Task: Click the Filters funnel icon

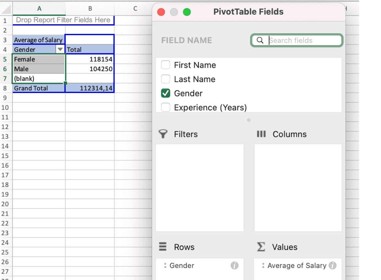Action: [163, 134]
